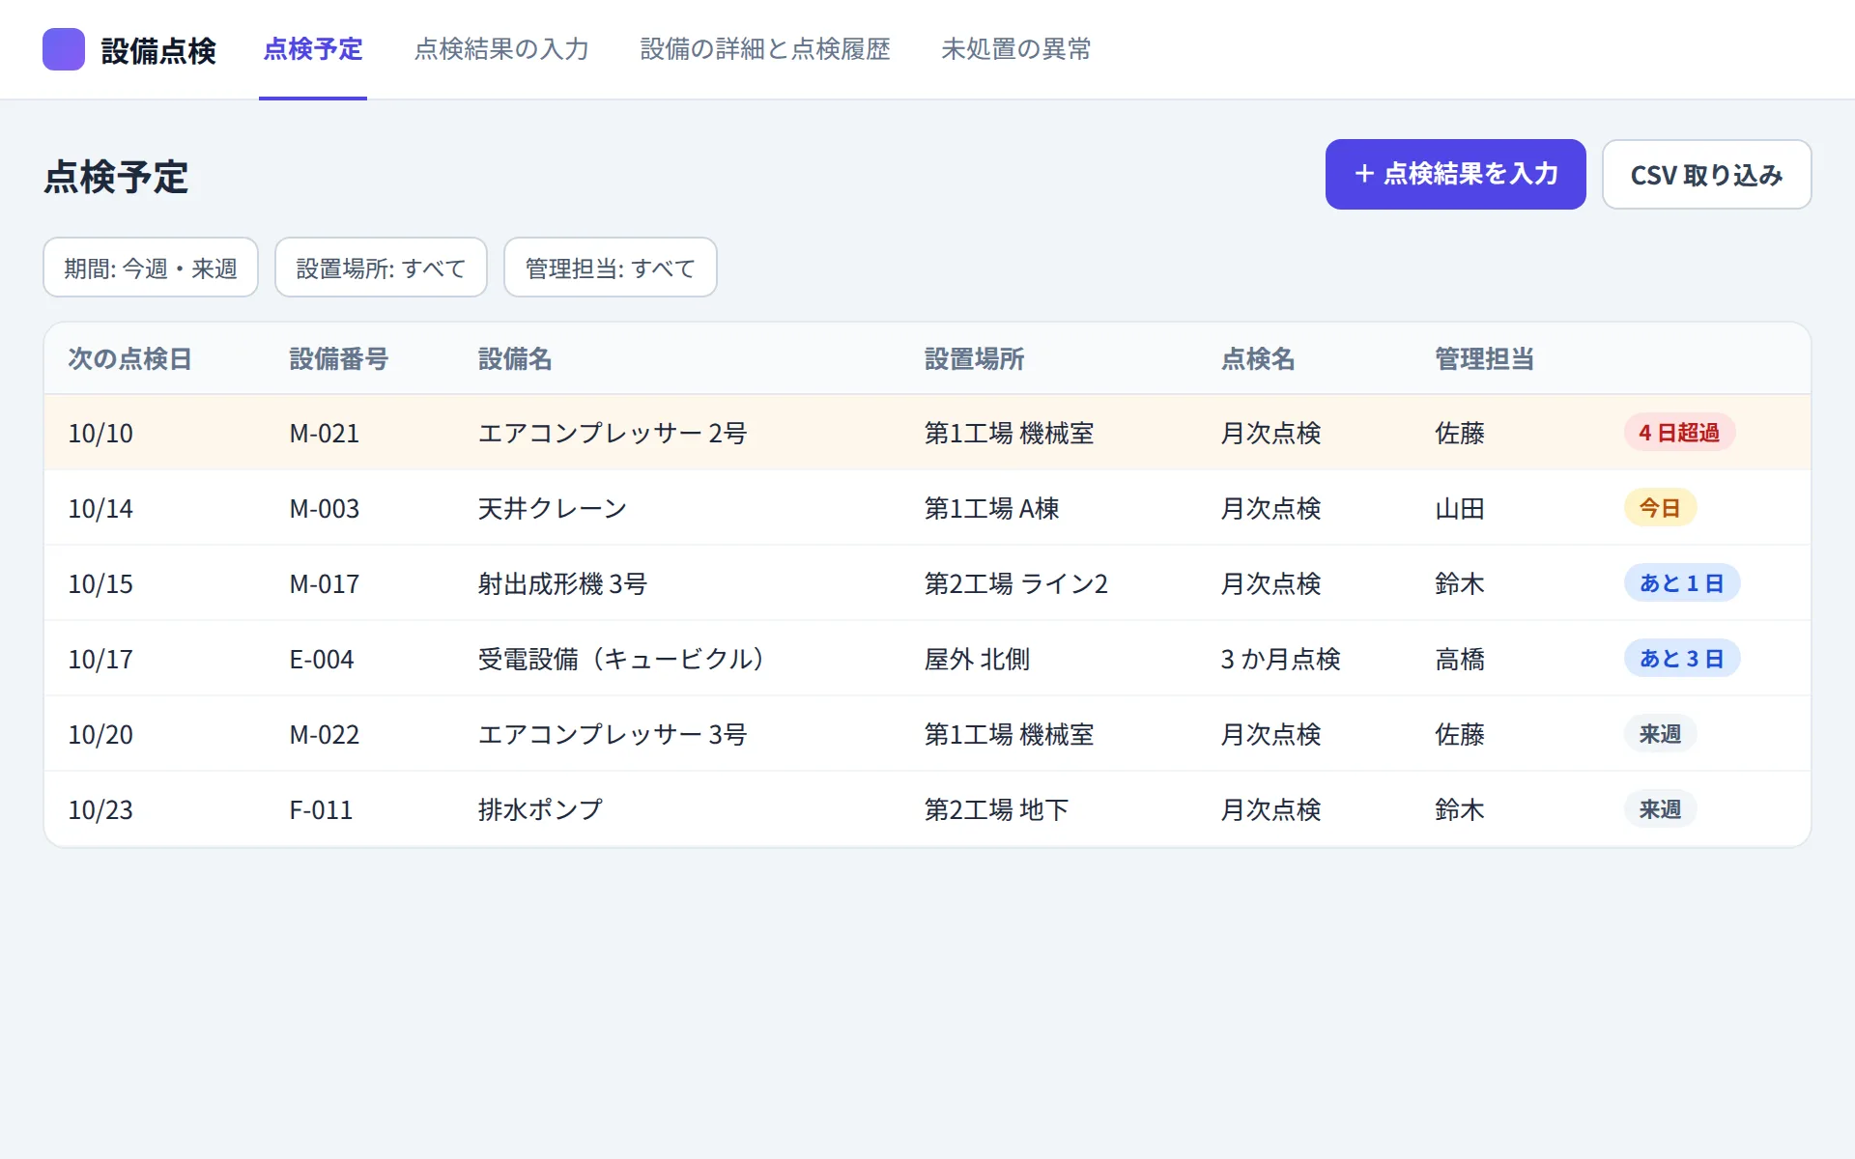
Task: Click the date 10/10 cell
Action: (100, 433)
